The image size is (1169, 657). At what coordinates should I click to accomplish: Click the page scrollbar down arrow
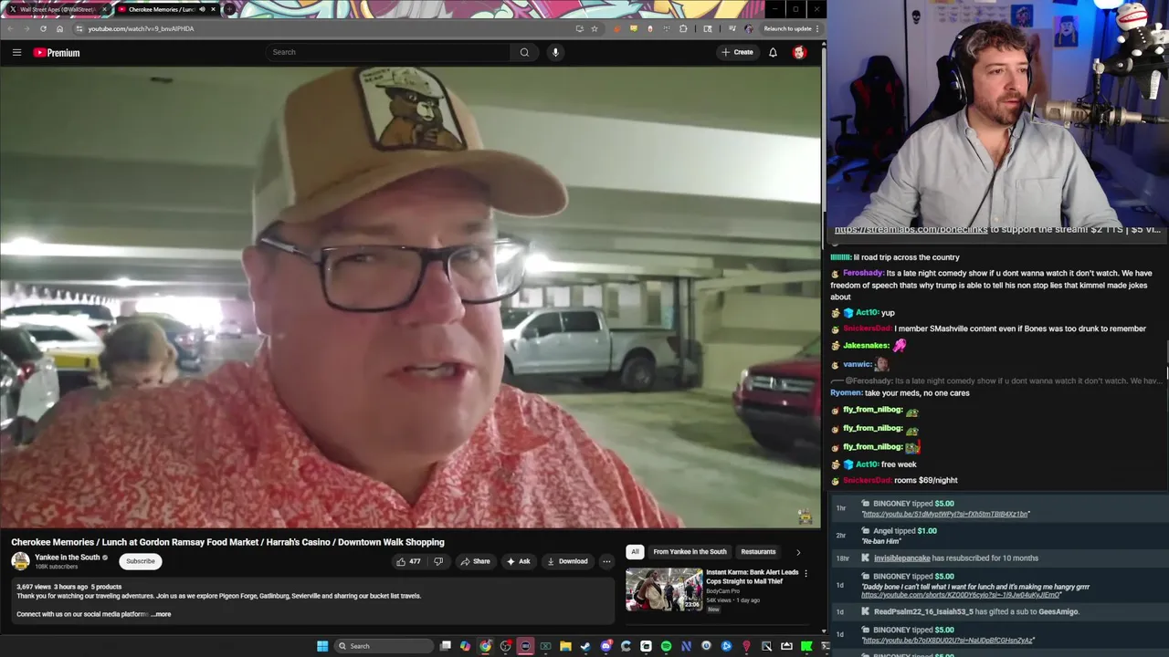pyautogui.click(x=823, y=631)
